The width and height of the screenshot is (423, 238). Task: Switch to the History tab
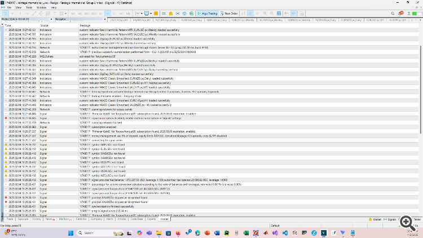[x=37, y=219]
